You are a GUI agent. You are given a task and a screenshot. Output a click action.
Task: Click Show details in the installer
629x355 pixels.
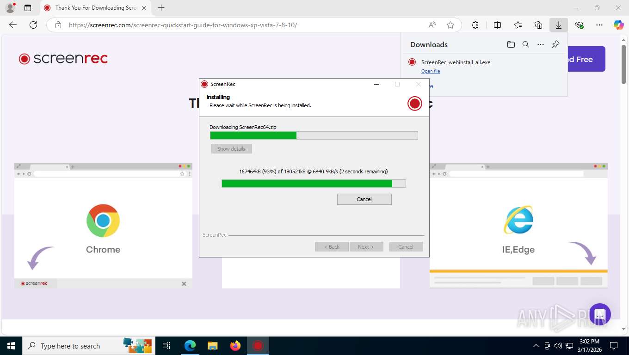click(232, 149)
